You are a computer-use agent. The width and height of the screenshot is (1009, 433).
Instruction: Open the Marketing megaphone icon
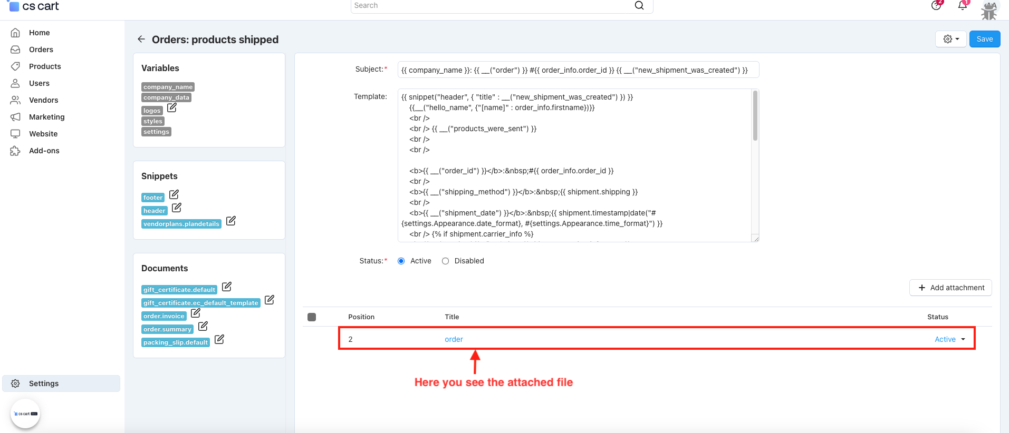15,117
